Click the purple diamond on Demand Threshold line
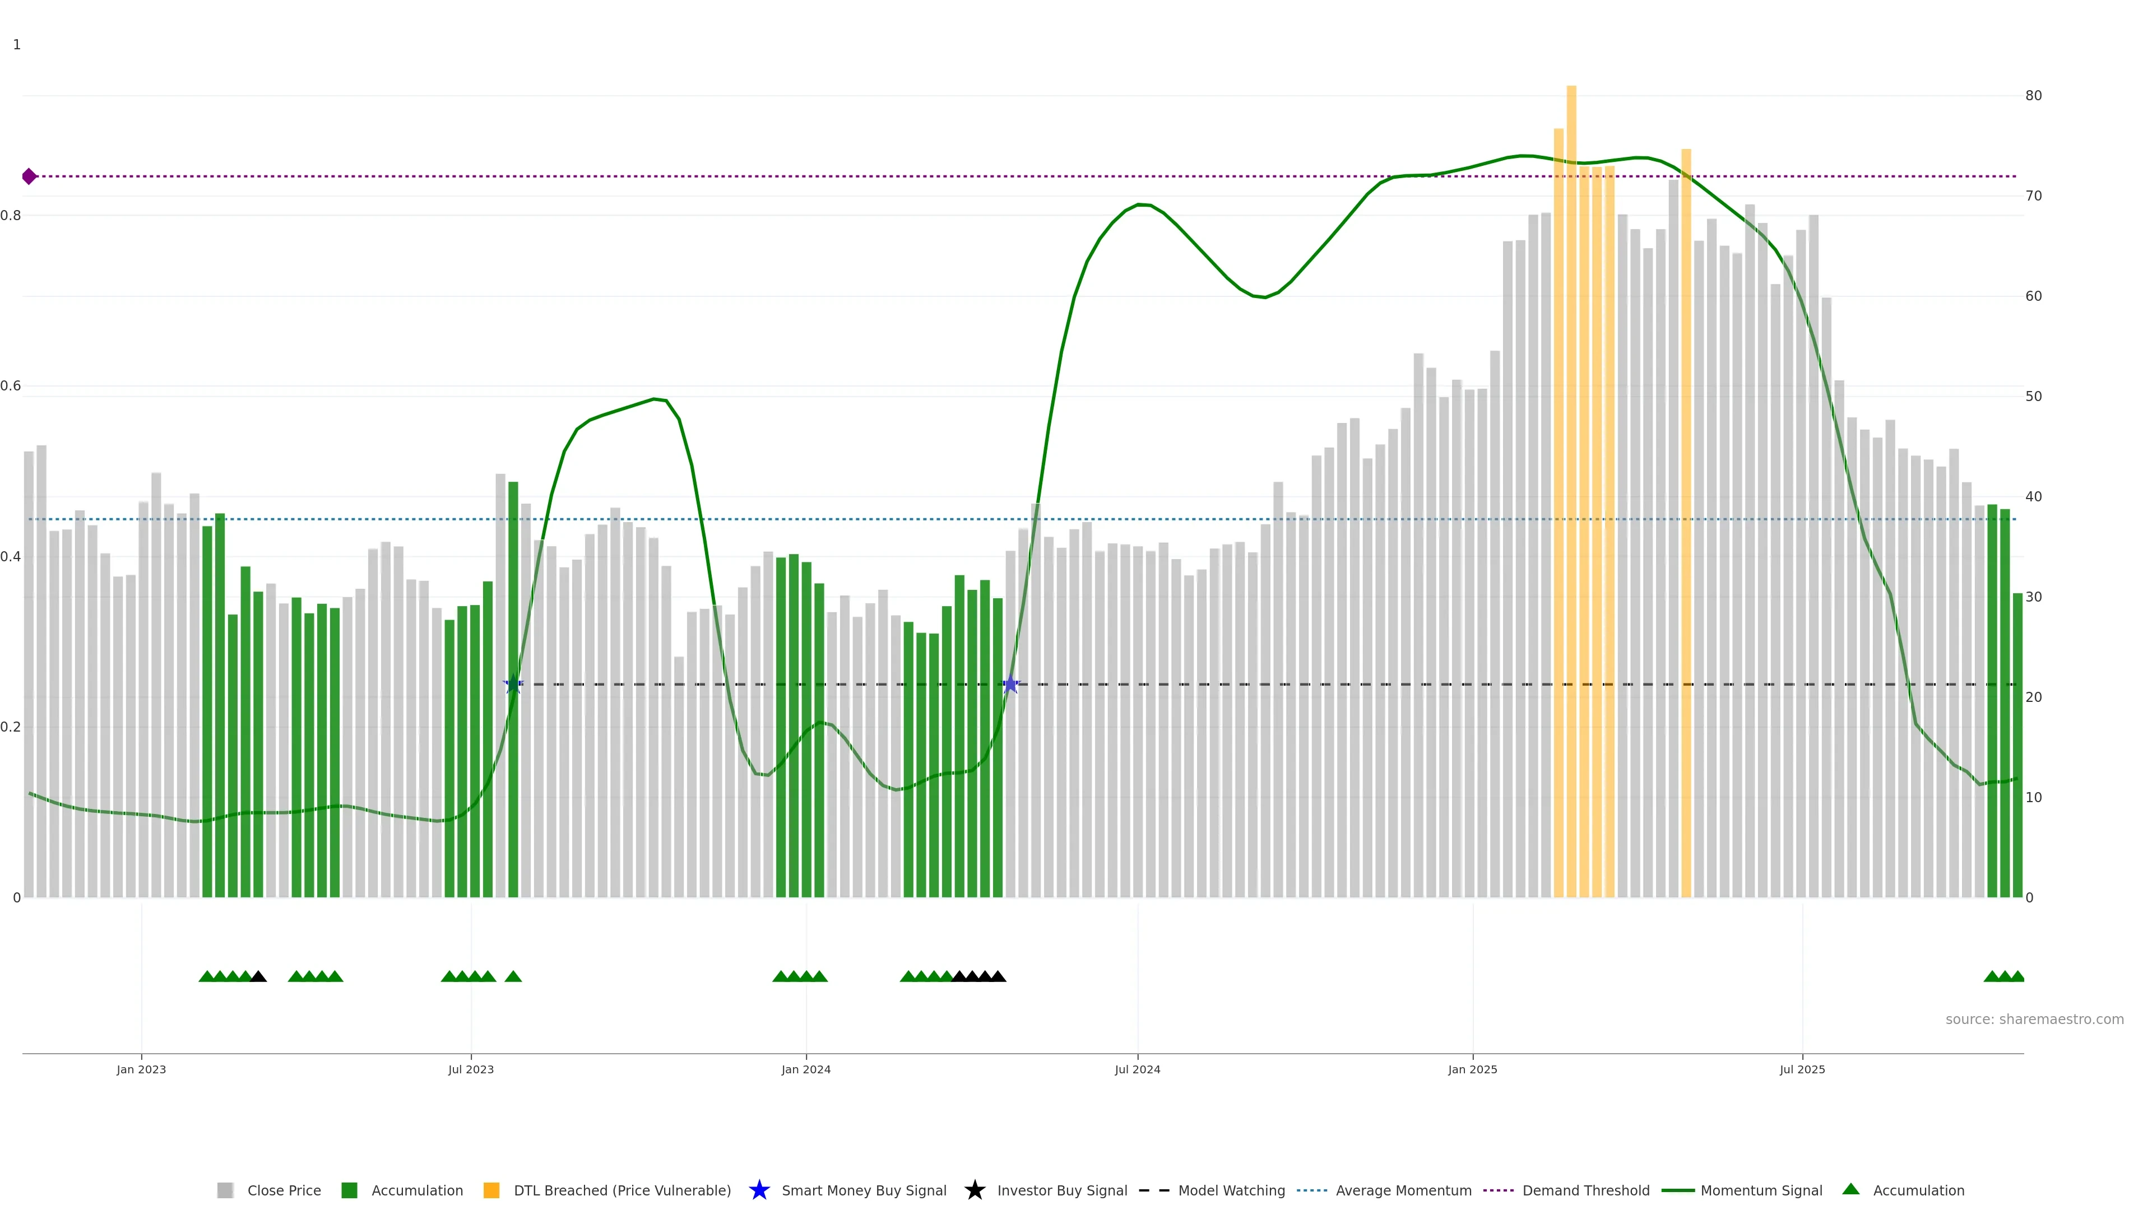The width and height of the screenshot is (2152, 1210). point(29,176)
